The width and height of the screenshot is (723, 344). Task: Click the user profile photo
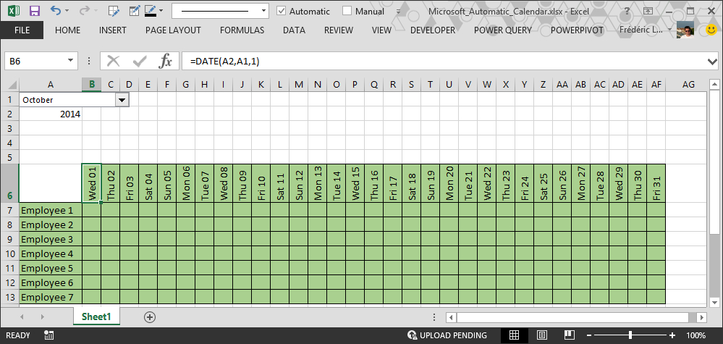[685, 30]
